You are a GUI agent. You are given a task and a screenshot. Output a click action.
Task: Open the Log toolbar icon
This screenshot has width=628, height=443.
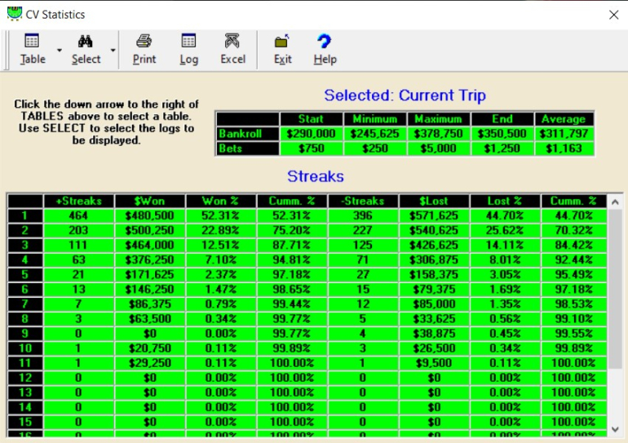pos(188,42)
